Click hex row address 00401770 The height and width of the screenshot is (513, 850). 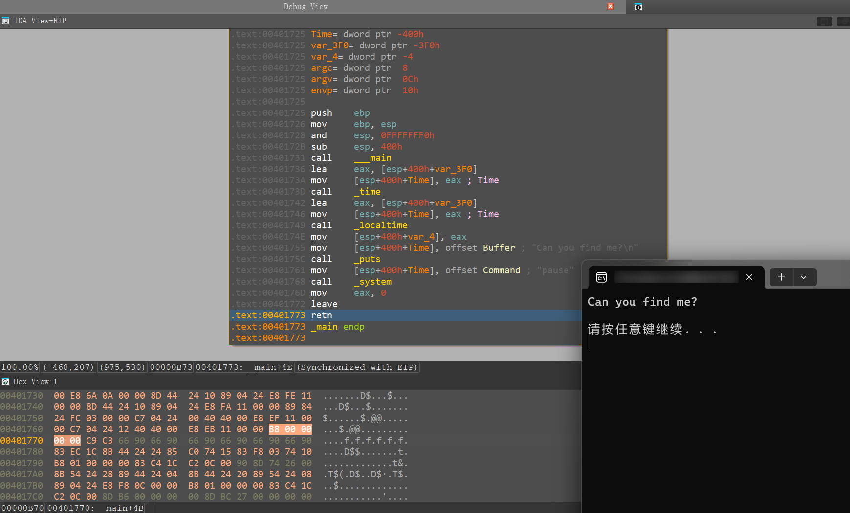pos(22,441)
